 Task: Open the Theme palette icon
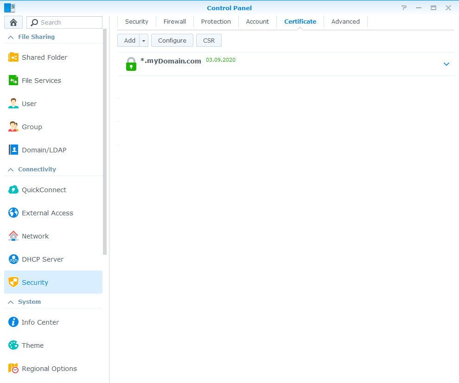point(13,345)
